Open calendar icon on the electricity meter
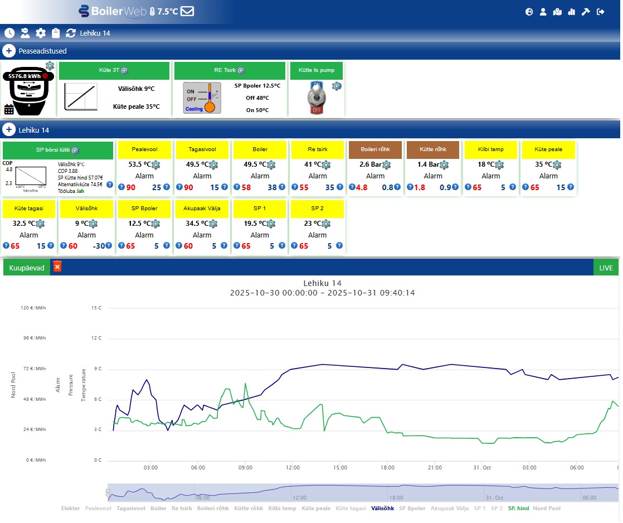 [x=9, y=109]
